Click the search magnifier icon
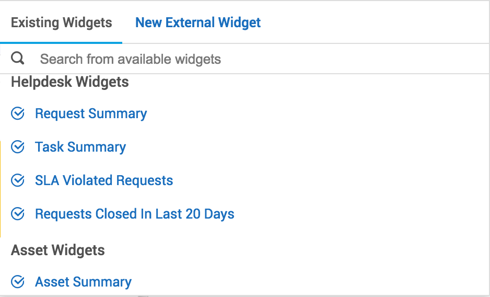490x297 pixels. pos(18,58)
